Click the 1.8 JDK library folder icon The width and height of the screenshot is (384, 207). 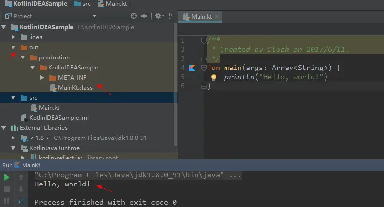[24, 138]
